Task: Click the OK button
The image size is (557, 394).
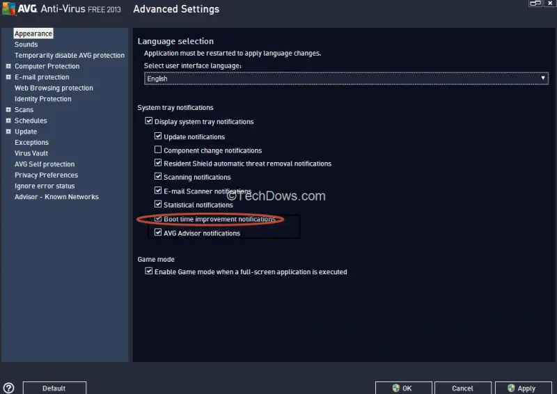Action: [x=404, y=388]
